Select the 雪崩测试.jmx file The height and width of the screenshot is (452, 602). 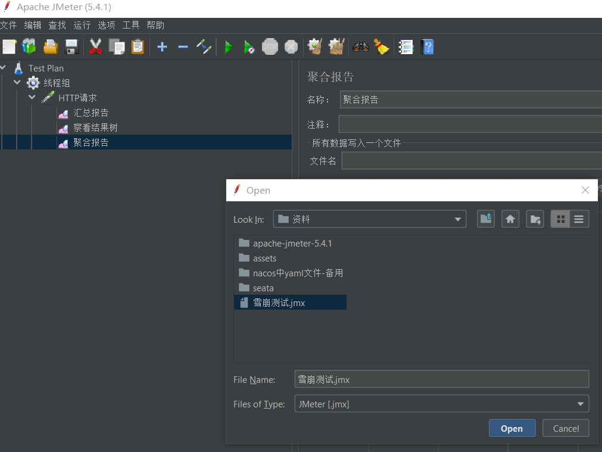[x=290, y=303]
